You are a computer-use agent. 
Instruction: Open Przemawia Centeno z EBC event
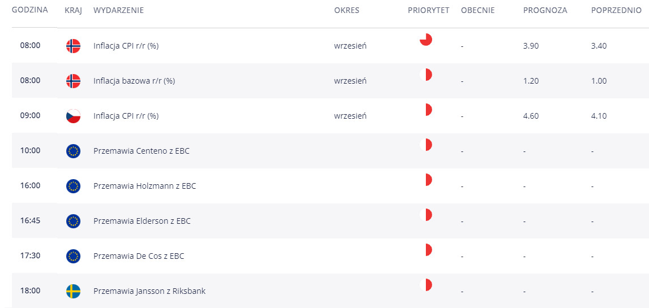(x=141, y=151)
